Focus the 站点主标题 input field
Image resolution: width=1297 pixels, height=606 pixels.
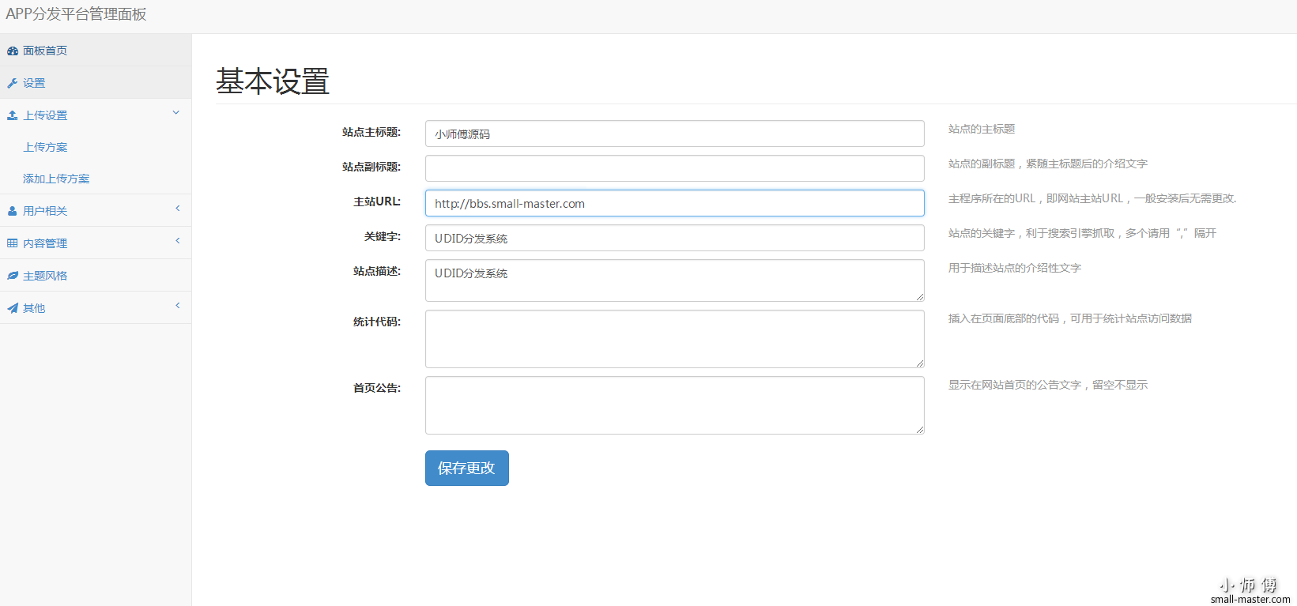[675, 134]
